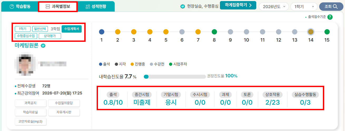Switch to the 과목별정보 tab
The image size is (345, 131).
point(58,7)
